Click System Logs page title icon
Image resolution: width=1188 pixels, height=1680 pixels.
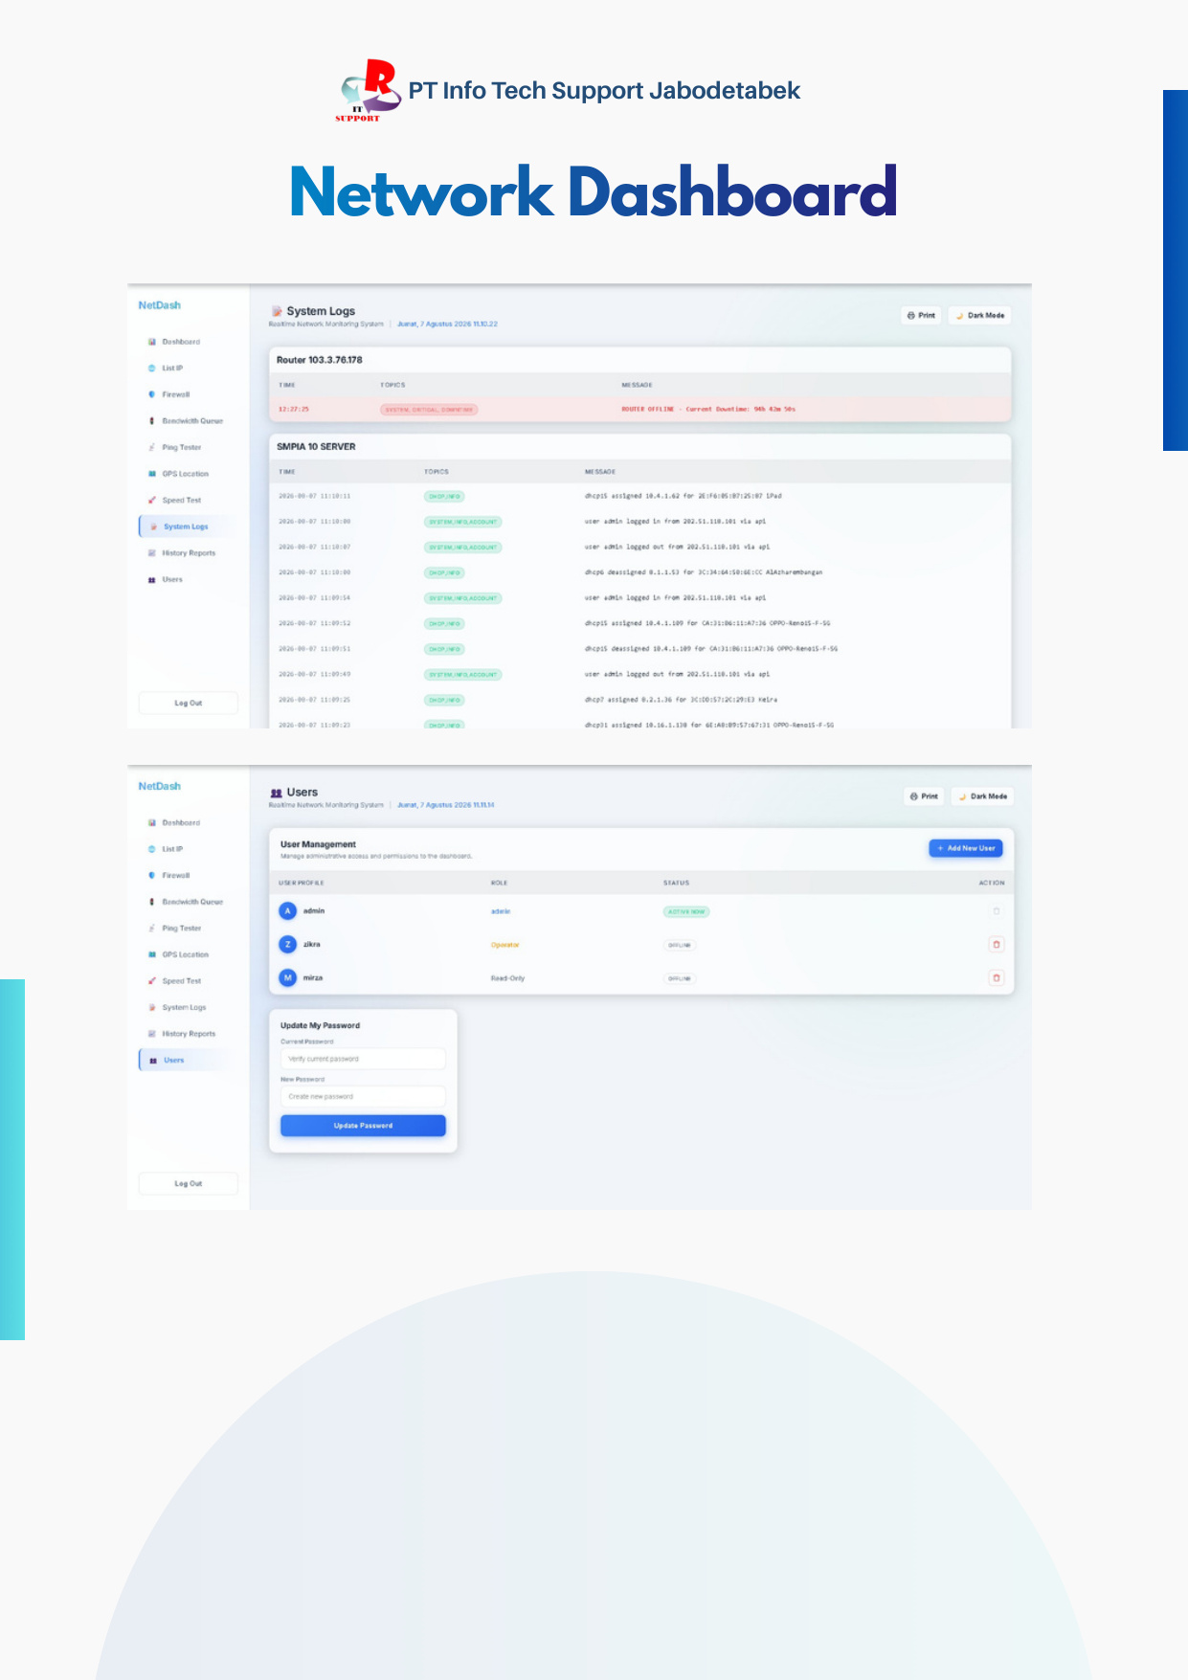click(x=277, y=311)
